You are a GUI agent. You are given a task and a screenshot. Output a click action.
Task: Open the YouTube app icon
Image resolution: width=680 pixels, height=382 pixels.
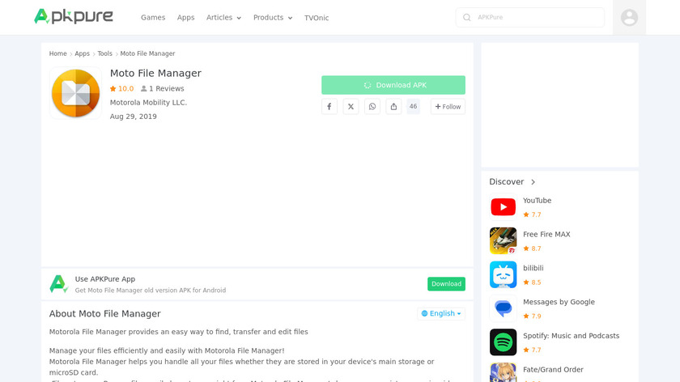503,207
